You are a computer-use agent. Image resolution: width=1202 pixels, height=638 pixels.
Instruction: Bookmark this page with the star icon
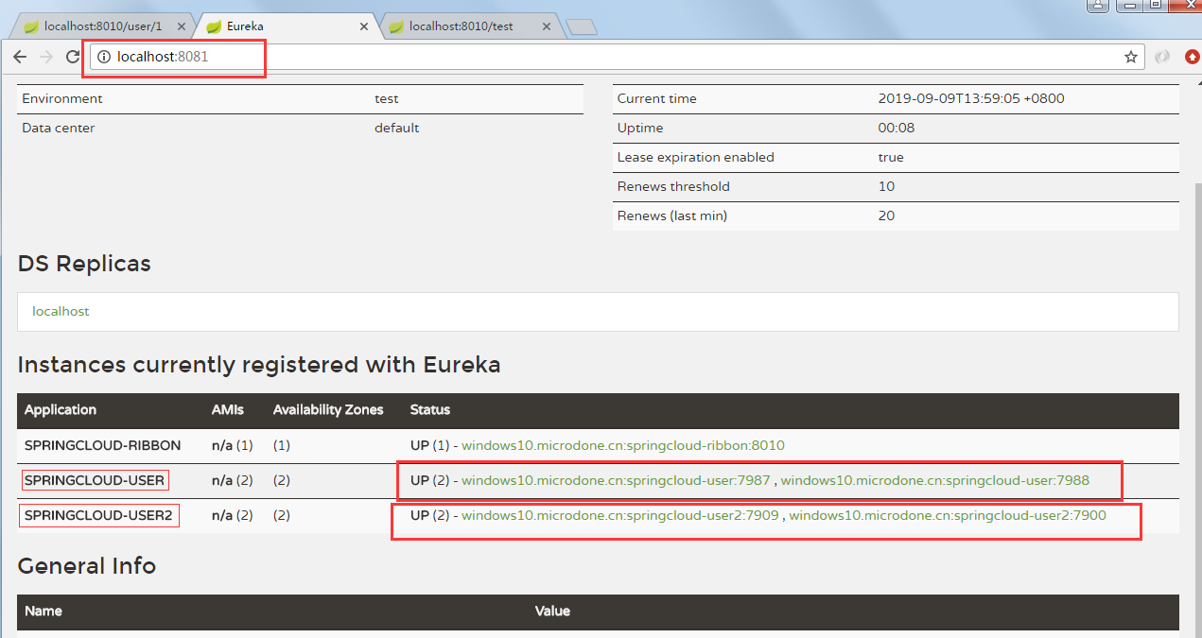click(x=1131, y=58)
